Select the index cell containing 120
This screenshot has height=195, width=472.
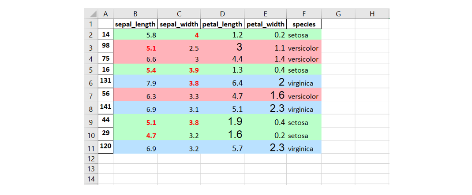click(x=105, y=147)
